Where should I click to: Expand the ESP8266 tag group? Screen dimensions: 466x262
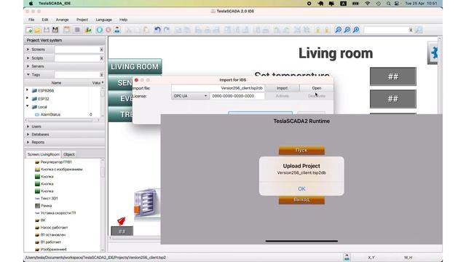click(x=28, y=90)
